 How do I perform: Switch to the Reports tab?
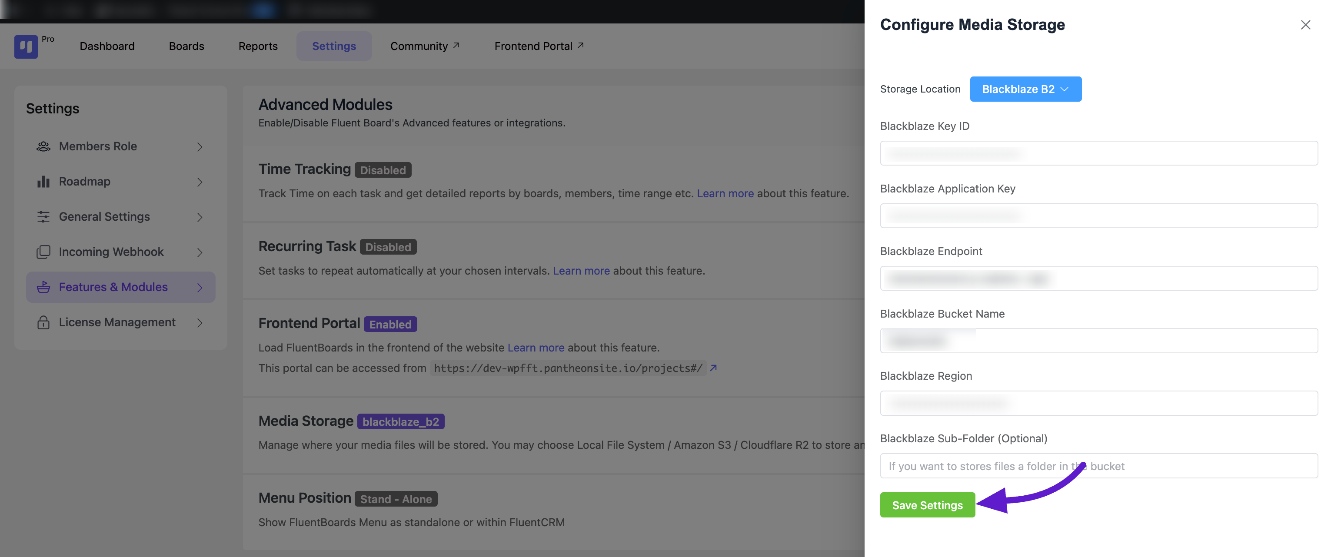tap(258, 46)
